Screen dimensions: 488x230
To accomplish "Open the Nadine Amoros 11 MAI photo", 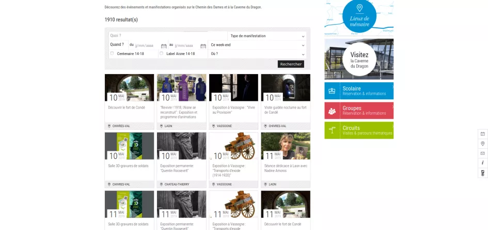I will click(286, 146).
